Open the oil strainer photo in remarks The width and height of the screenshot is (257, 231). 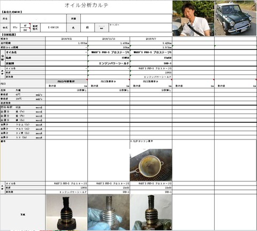[151, 165]
